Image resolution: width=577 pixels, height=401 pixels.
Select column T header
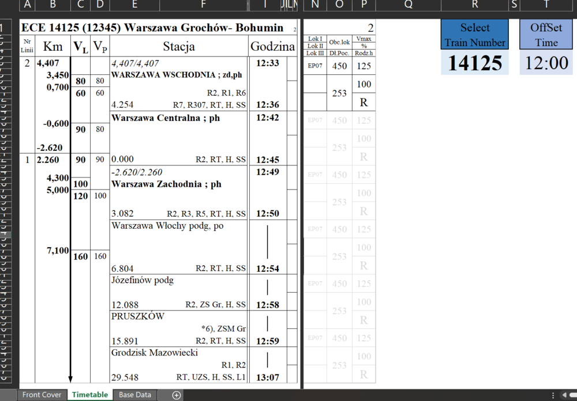(546, 5)
